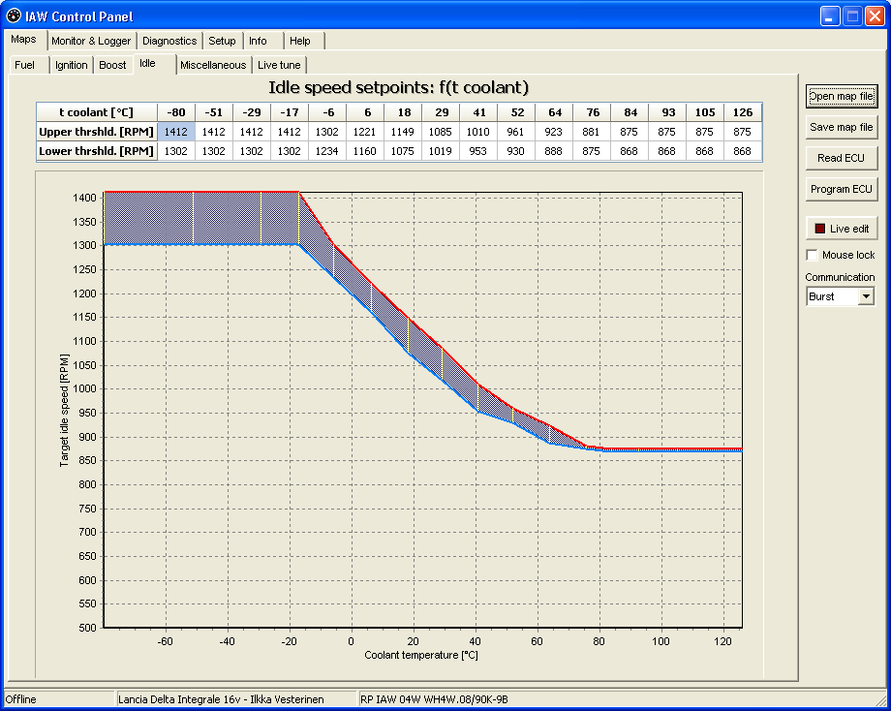Click the 'Lower thrshld. [RPM]' row header

[x=97, y=151]
